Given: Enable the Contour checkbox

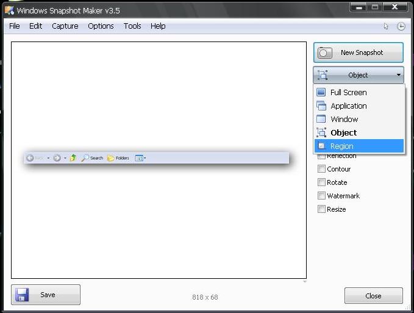Looking at the screenshot, I should click(321, 169).
